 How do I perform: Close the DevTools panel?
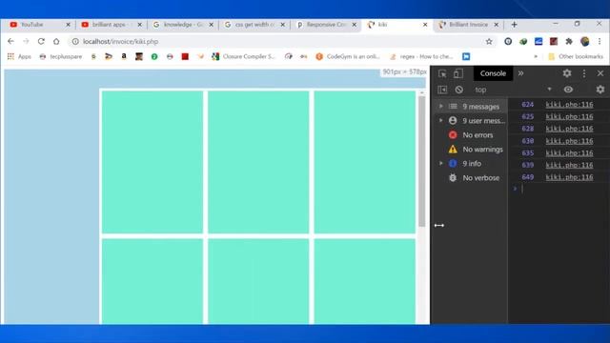tap(600, 73)
